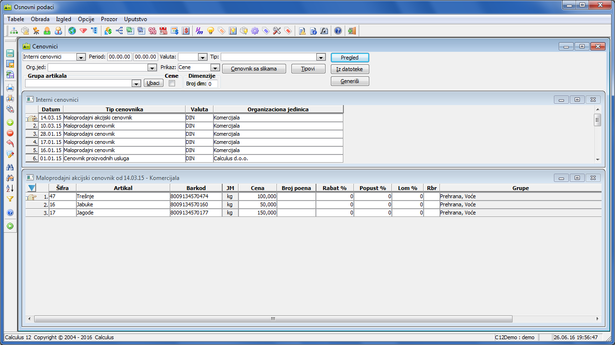Click the A-Z sort icon
Screen dimensions: 615x345
pyautogui.click(x=10, y=189)
